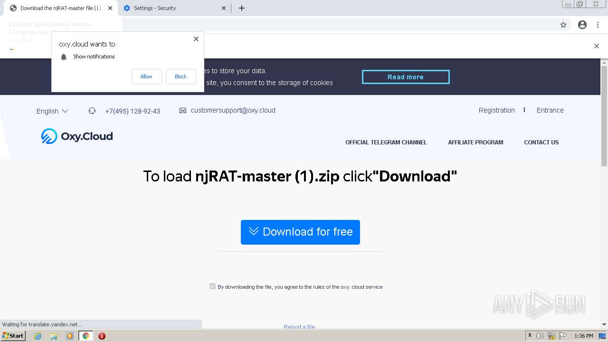Select the Chrome taskbar icon

(85, 336)
